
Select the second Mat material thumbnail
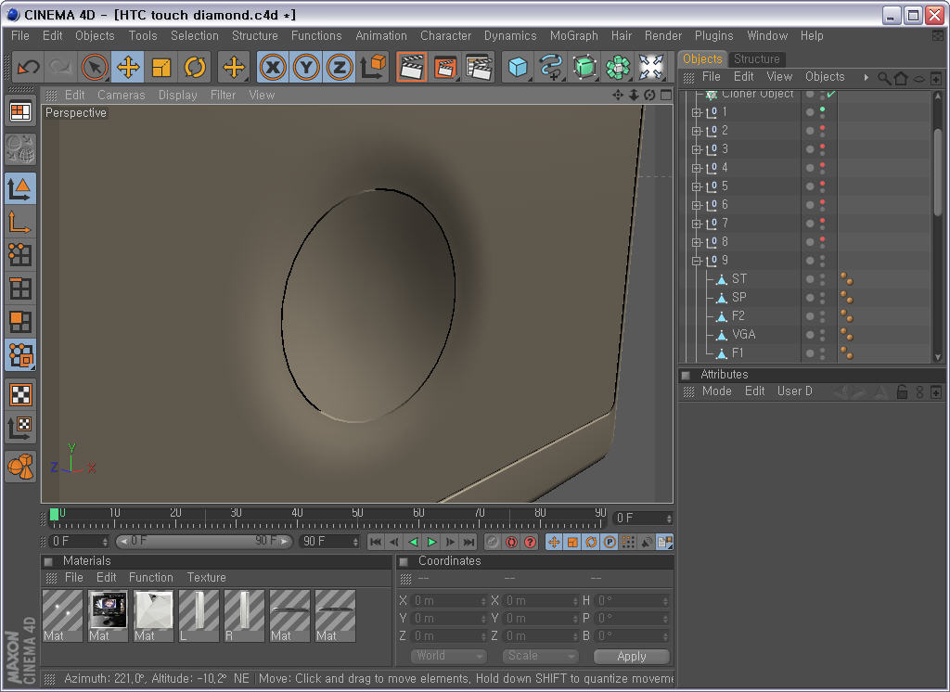coord(108,616)
